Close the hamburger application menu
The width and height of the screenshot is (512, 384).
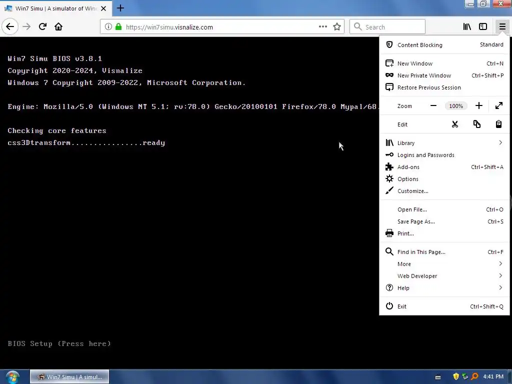502,26
